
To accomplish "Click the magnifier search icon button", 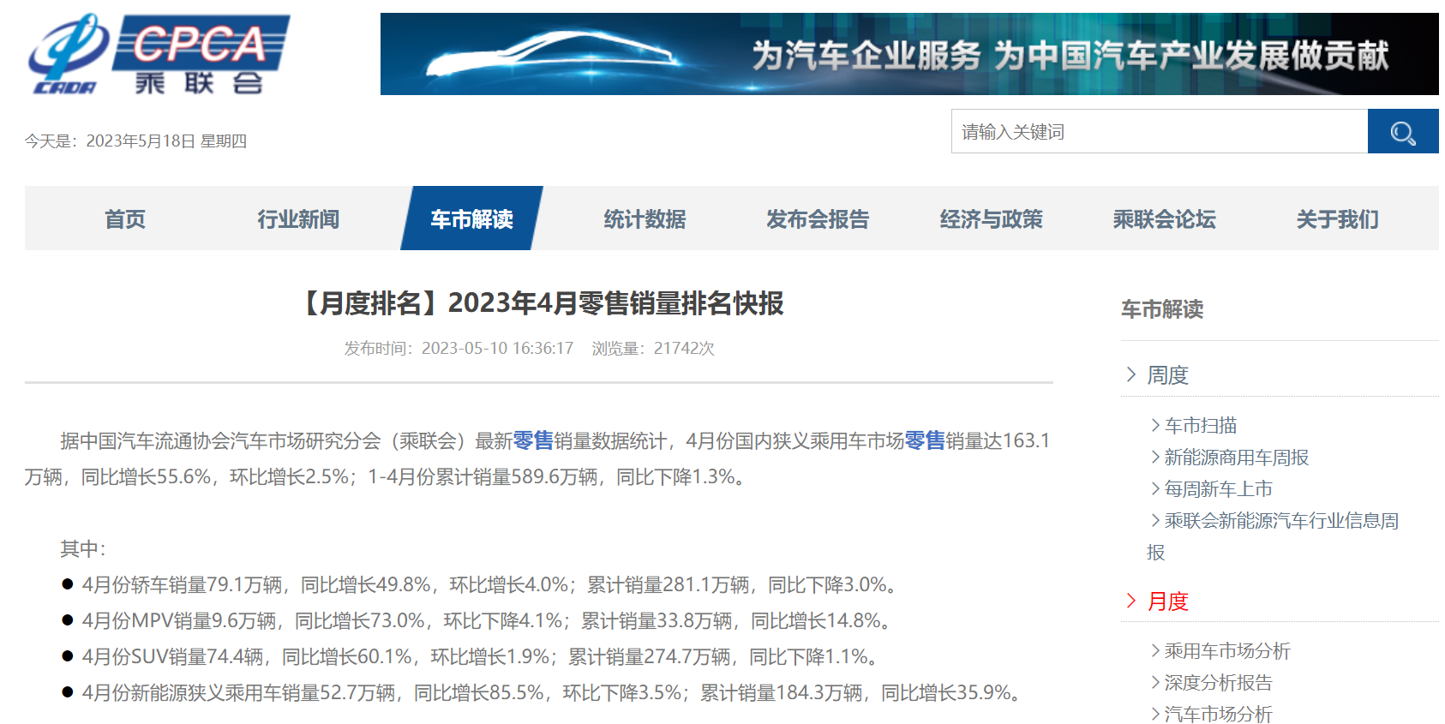I will 1402,132.
